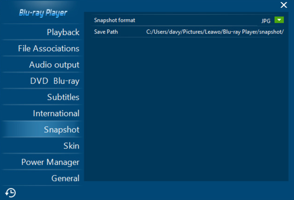Select the Audio output section
This screenshot has height=200, width=294.
[x=54, y=65]
